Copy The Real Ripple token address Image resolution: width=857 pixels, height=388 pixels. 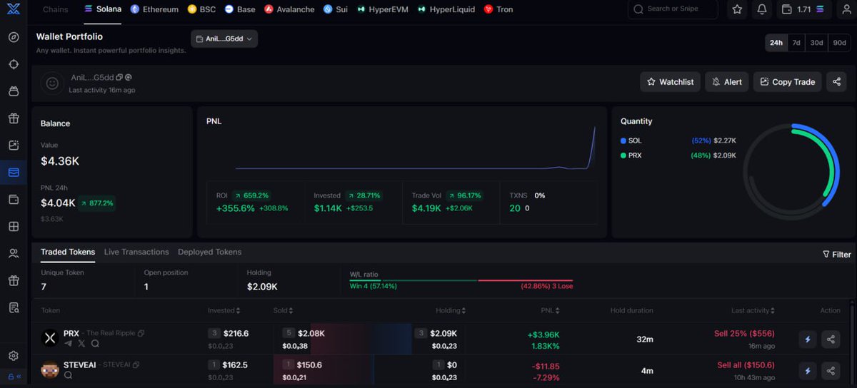(141, 333)
